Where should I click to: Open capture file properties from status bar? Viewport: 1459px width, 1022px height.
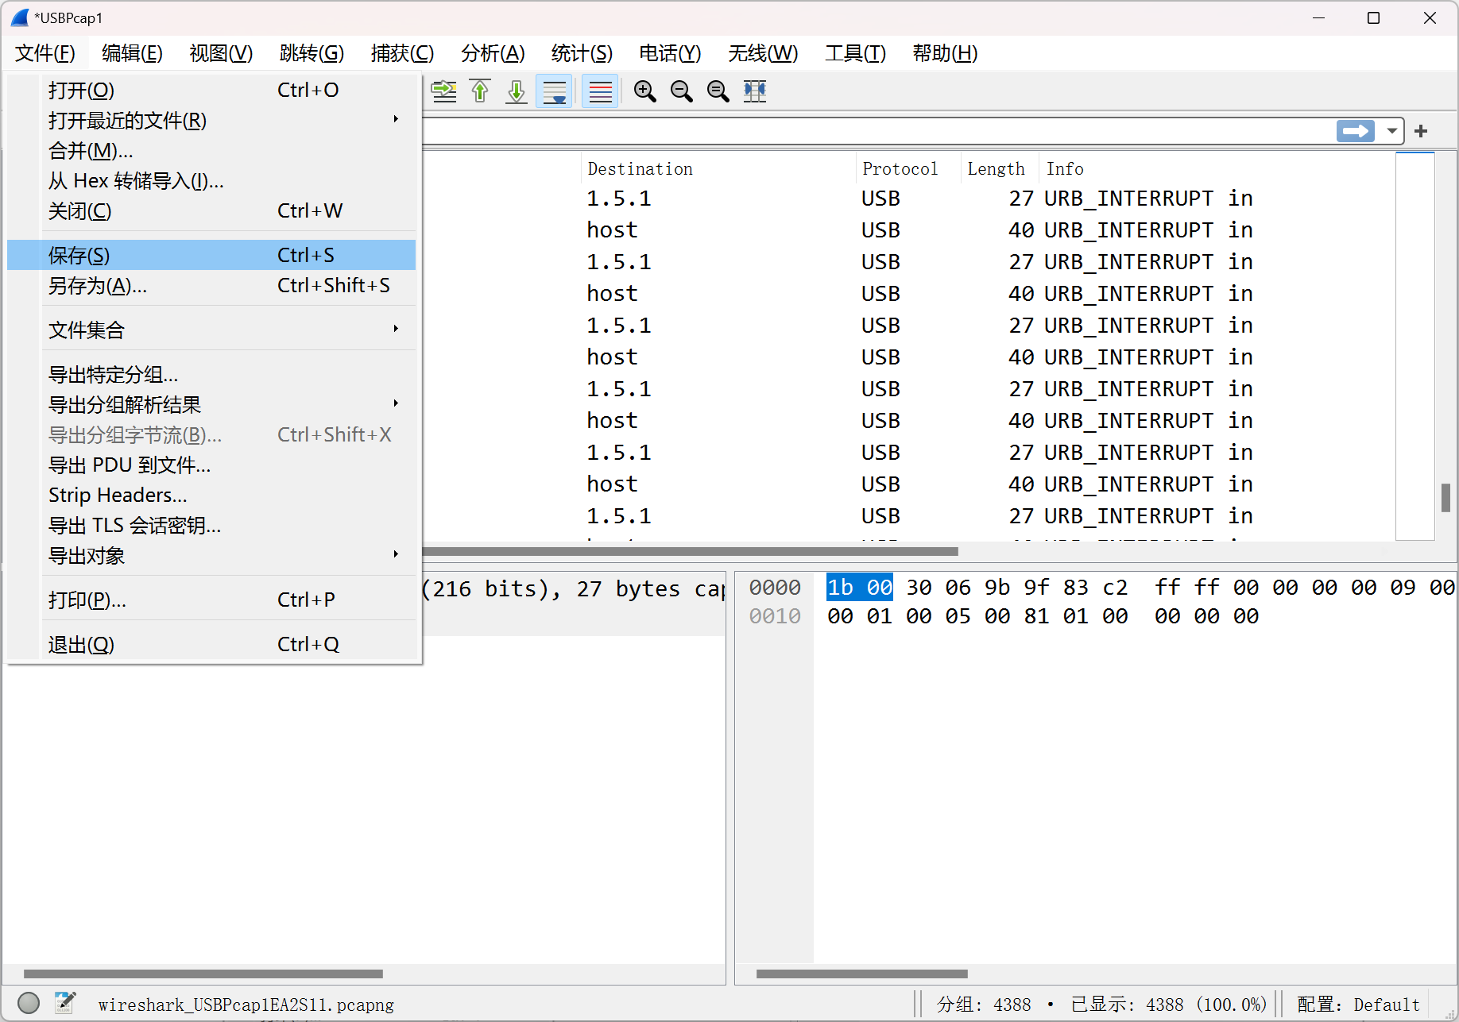point(29,1003)
